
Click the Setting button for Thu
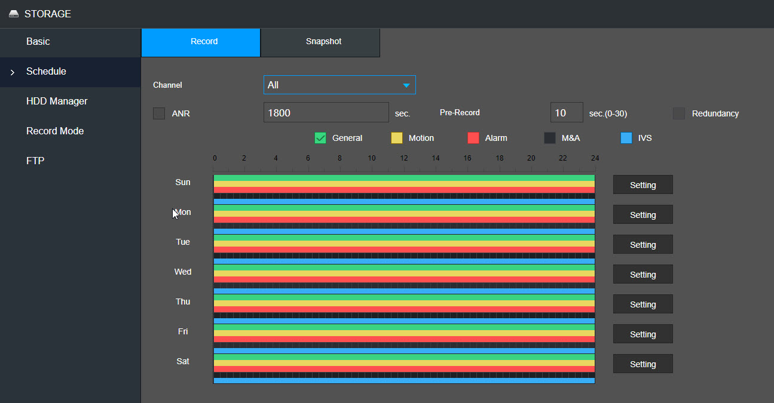pos(643,304)
